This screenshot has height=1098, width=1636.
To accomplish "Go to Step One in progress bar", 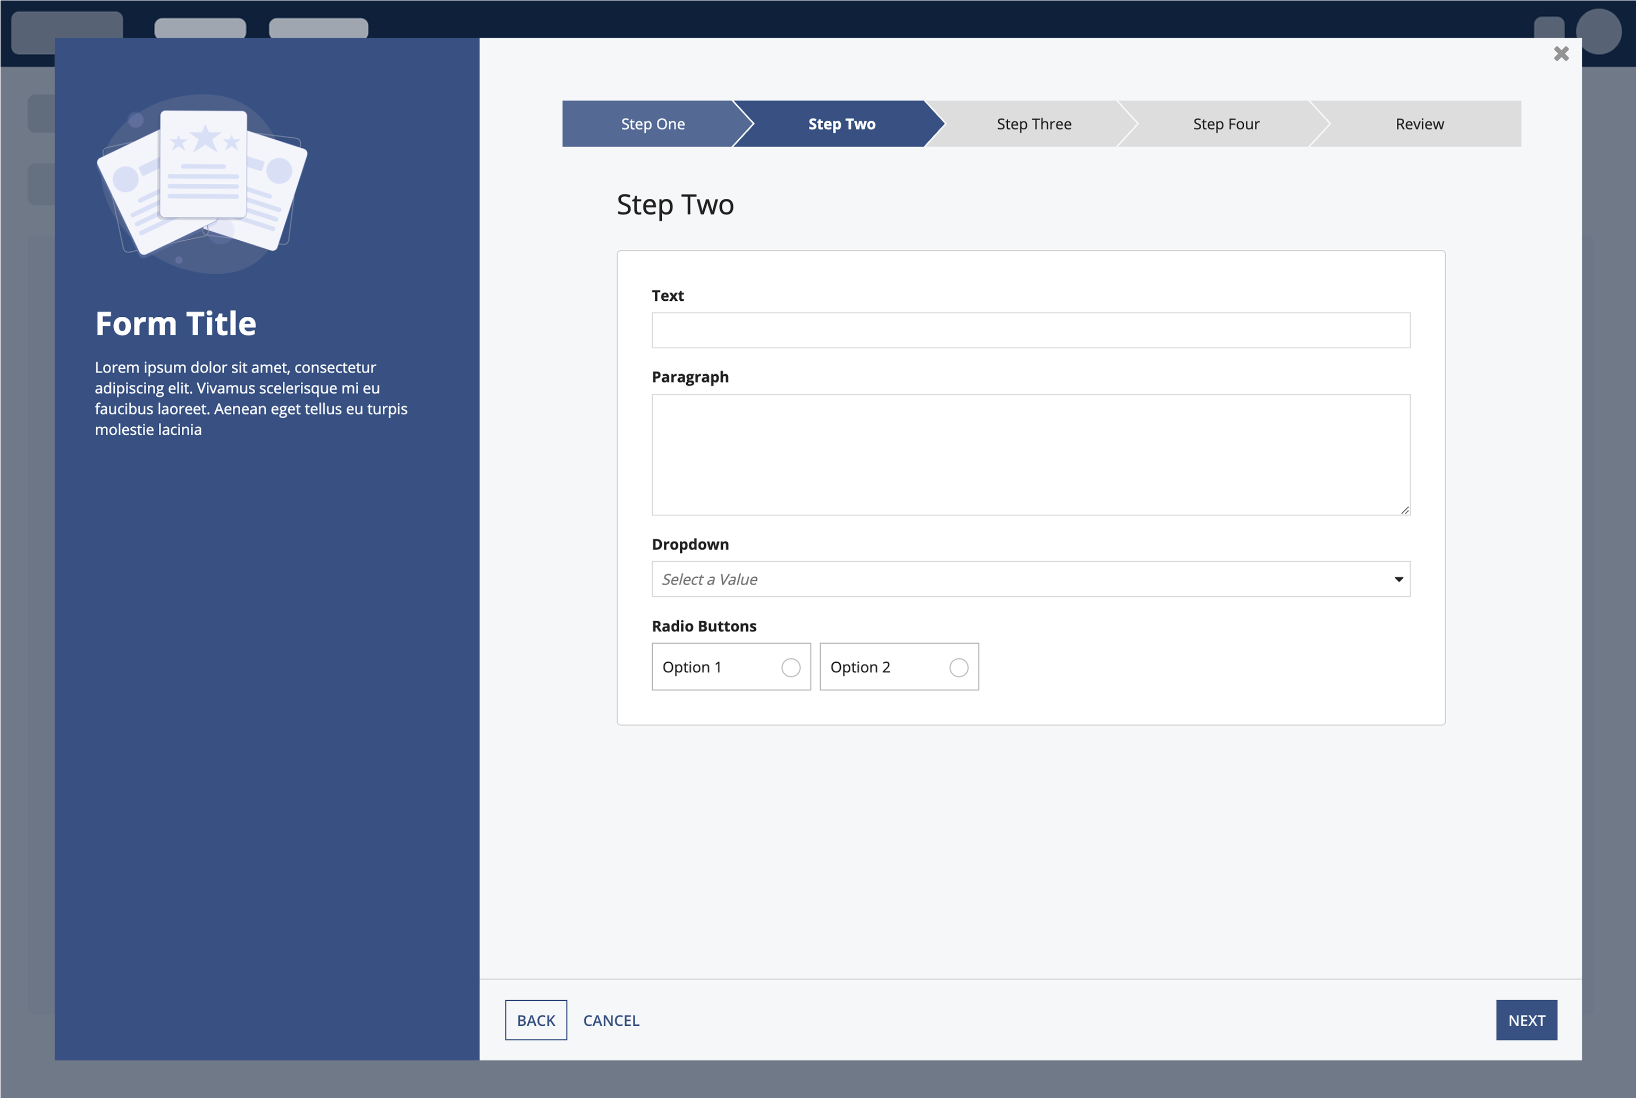I will [x=652, y=124].
